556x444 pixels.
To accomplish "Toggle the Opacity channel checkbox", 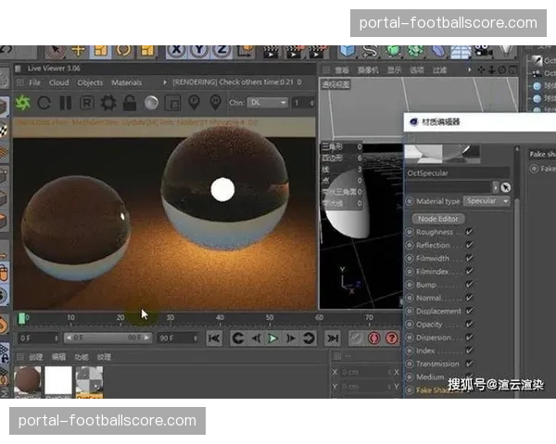I will [470, 325].
